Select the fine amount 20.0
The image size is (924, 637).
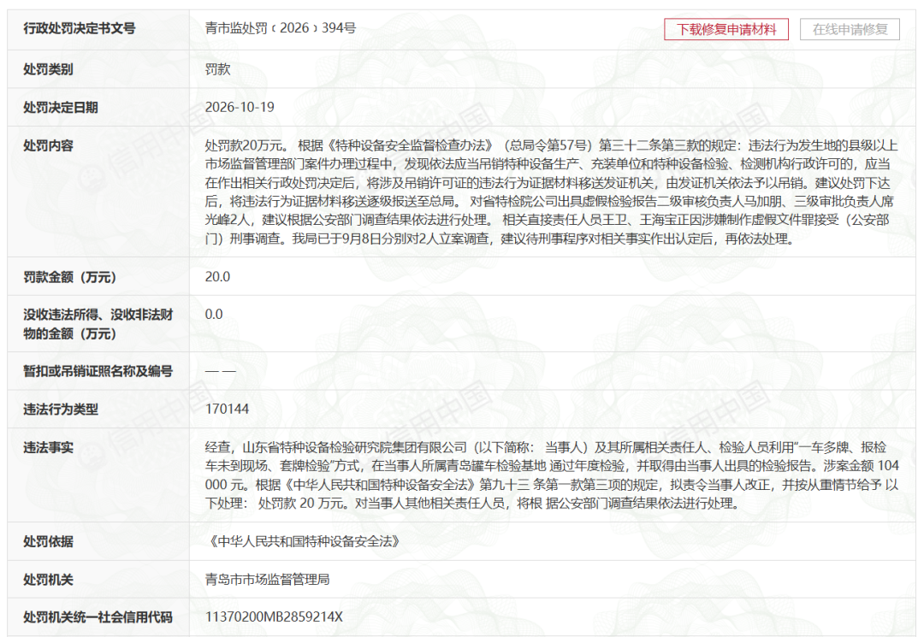(x=217, y=277)
